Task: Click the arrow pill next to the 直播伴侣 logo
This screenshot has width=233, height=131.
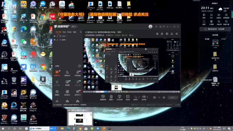Action: point(74,26)
